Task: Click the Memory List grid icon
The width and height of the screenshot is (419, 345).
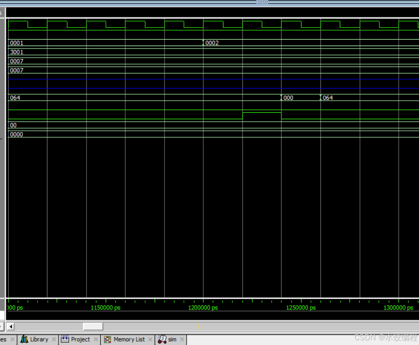Action: click(x=107, y=339)
